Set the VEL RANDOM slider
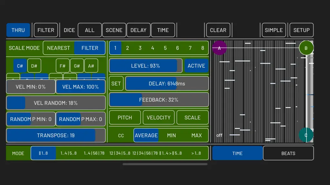The width and height of the screenshot is (330, 185). pyautogui.click(x=56, y=103)
